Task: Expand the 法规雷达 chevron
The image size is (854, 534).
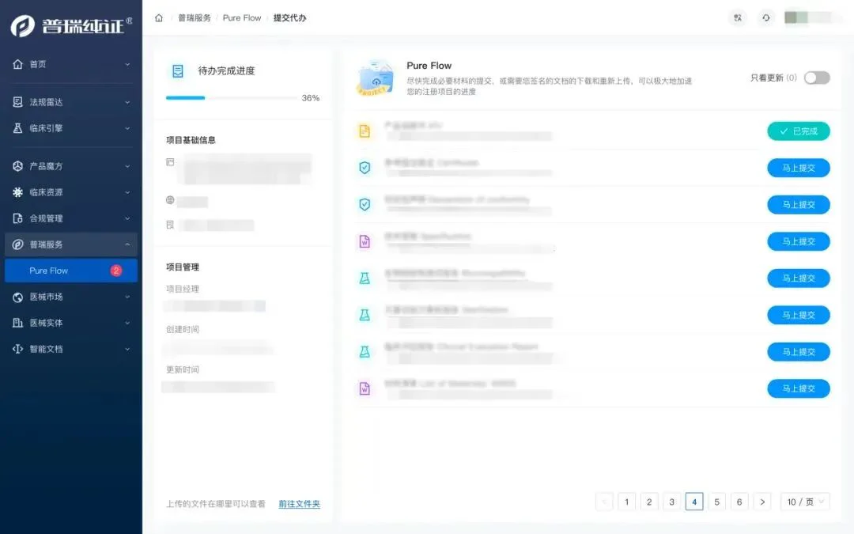Action: point(127,102)
